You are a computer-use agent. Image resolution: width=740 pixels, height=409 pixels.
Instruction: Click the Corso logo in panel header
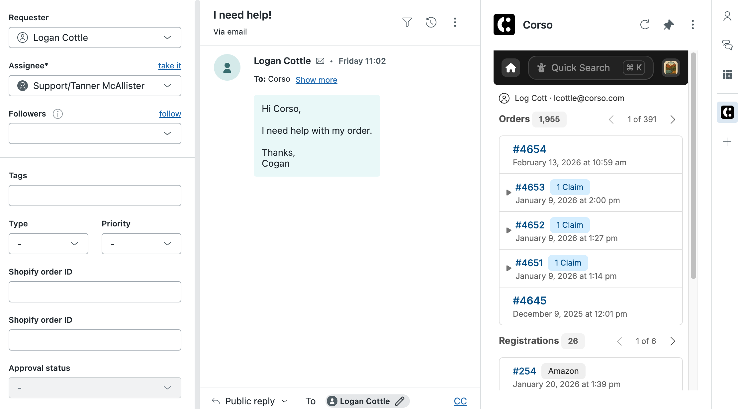click(504, 25)
